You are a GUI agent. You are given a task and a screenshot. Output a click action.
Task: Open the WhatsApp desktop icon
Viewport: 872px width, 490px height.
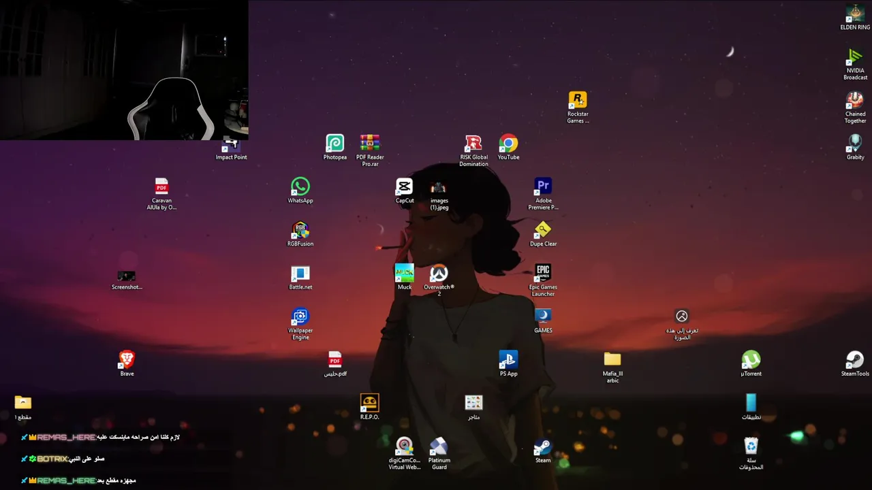tap(300, 191)
